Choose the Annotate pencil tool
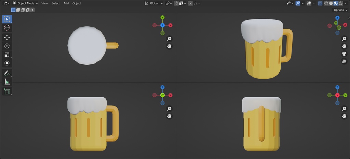This screenshot has width=350, height=159. (7, 73)
